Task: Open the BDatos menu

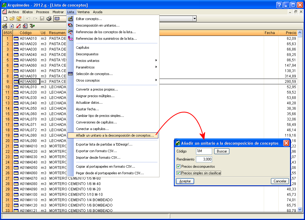Action: [27, 12]
